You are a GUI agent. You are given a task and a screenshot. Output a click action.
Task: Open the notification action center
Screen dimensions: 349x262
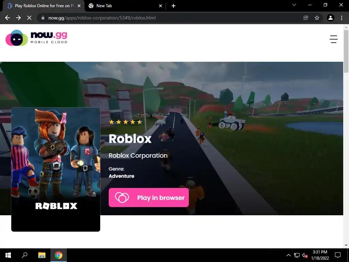(338, 255)
